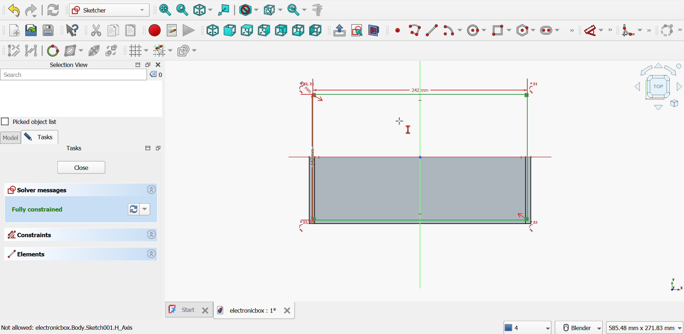Expand the Constraints section
The height and width of the screenshot is (334, 684).
pos(151,235)
